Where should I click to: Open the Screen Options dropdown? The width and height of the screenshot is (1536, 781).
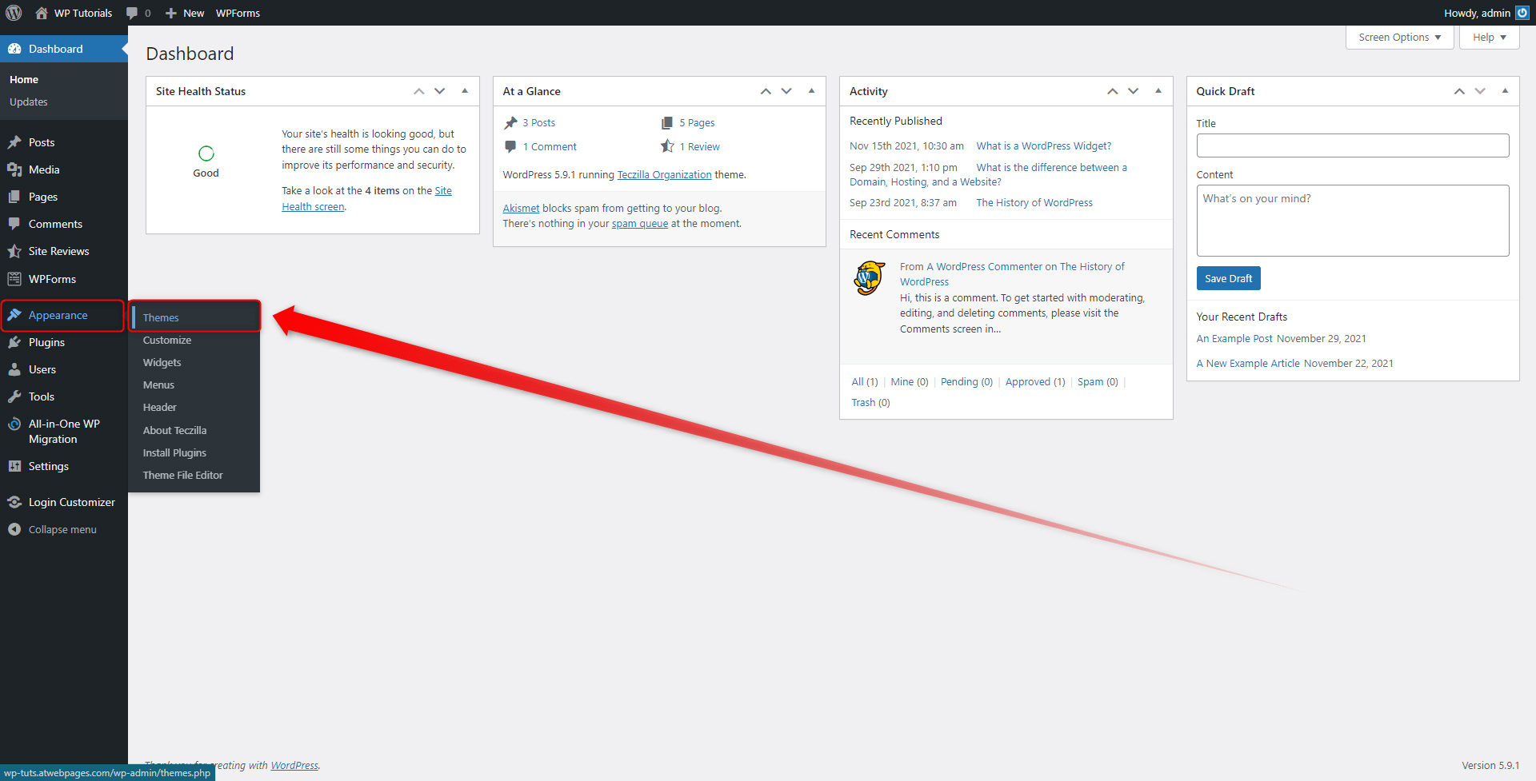[1399, 38]
